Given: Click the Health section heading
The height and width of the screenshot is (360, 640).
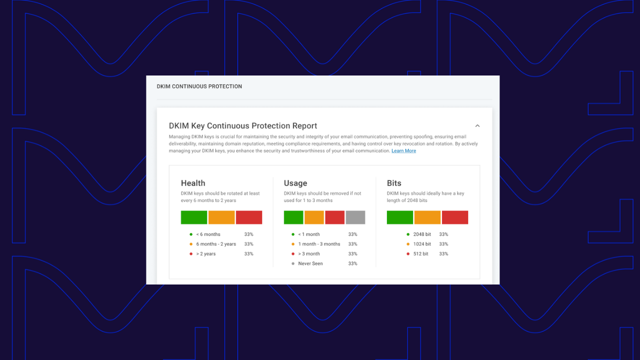Looking at the screenshot, I should click(x=193, y=183).
